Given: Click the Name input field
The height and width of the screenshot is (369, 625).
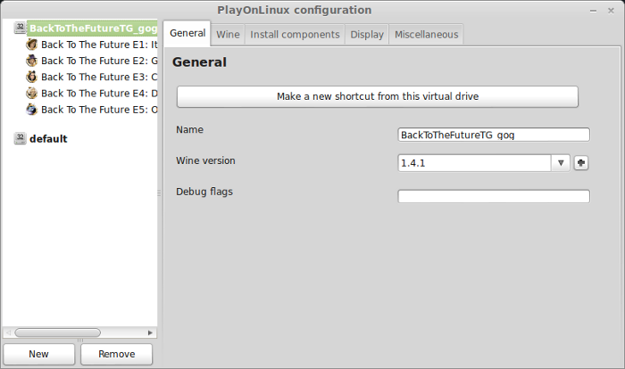Looking at the screenshot, I should coord(494,135).
